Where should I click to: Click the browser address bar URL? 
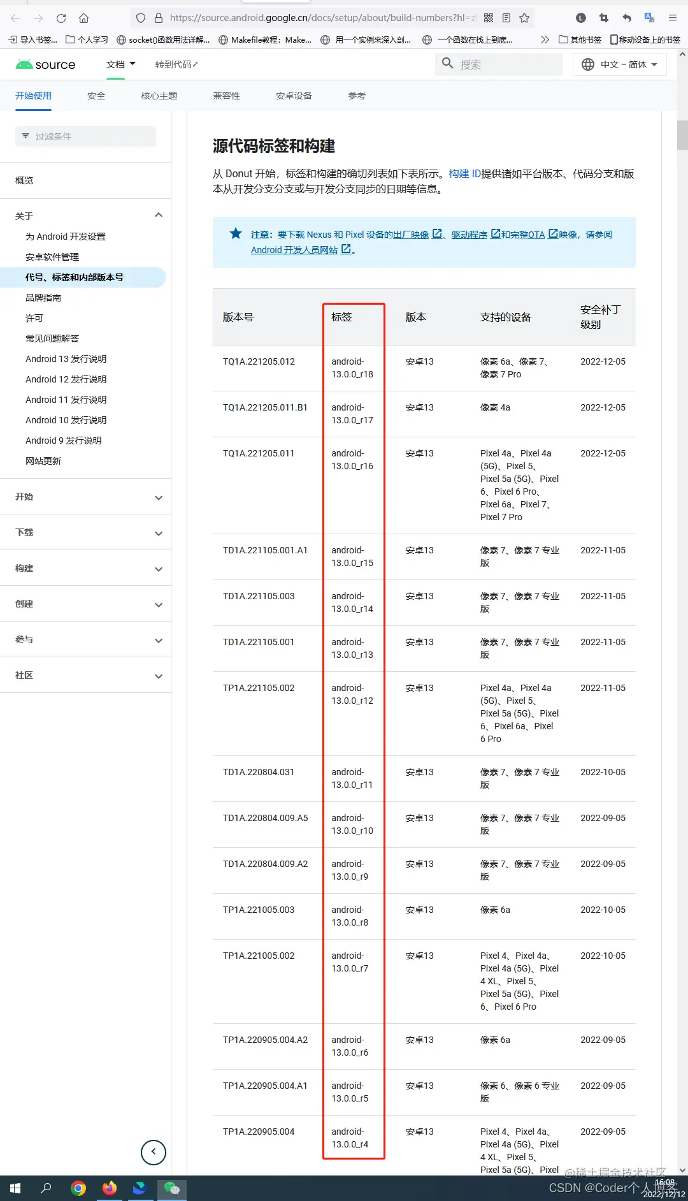click(x=323, y=18)
